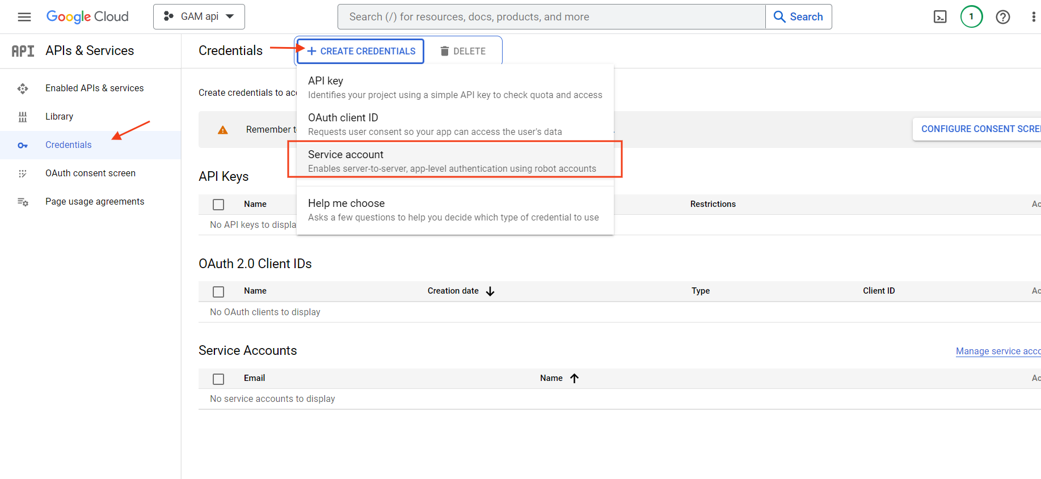
Task: Click the orange warning triangle icon
Action: coord(223,130)
